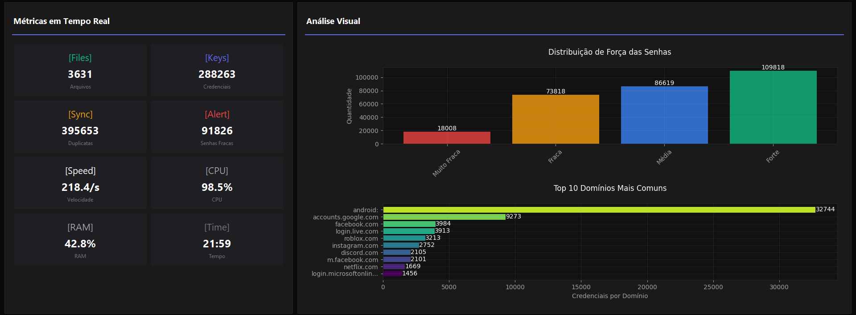Click the 2101 bar value
Viewport: 856px width, 315px height.
(418, 259)
